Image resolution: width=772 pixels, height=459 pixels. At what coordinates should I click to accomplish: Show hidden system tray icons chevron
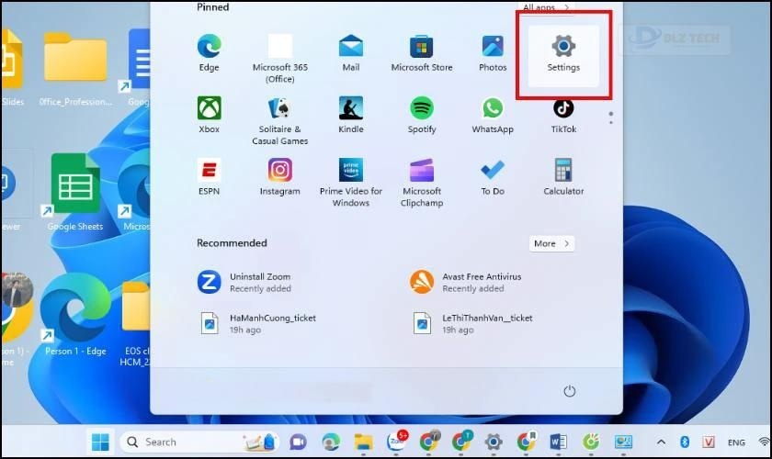click(x=661, y=442)
